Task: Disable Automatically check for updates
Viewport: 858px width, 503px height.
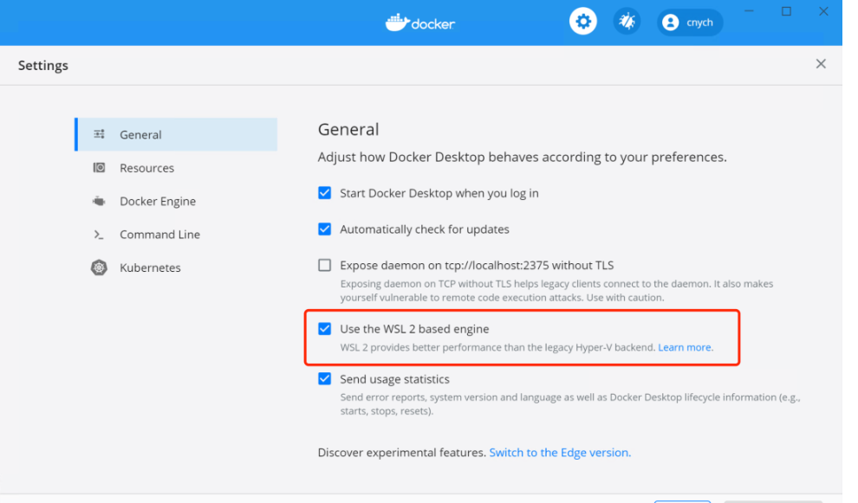Action: tap(324, 229)
